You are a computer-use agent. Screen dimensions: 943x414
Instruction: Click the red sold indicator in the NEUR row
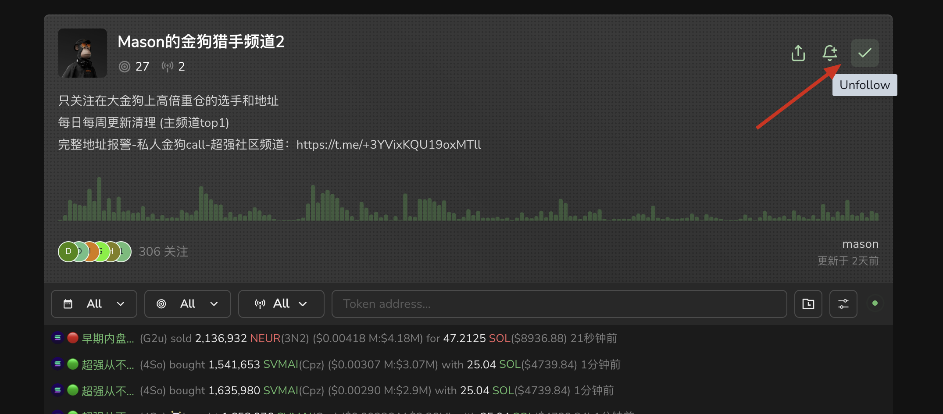(x=73, y=338)
